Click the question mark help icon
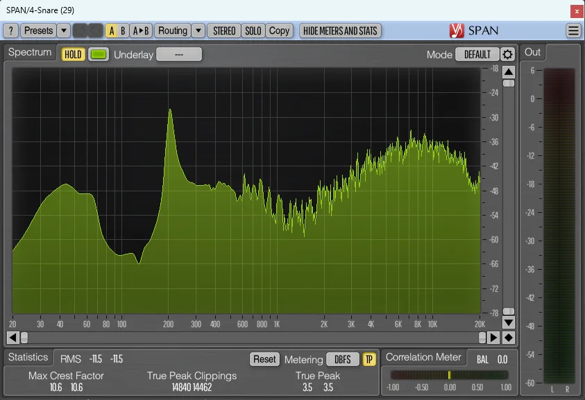 [x=10, y=31]
